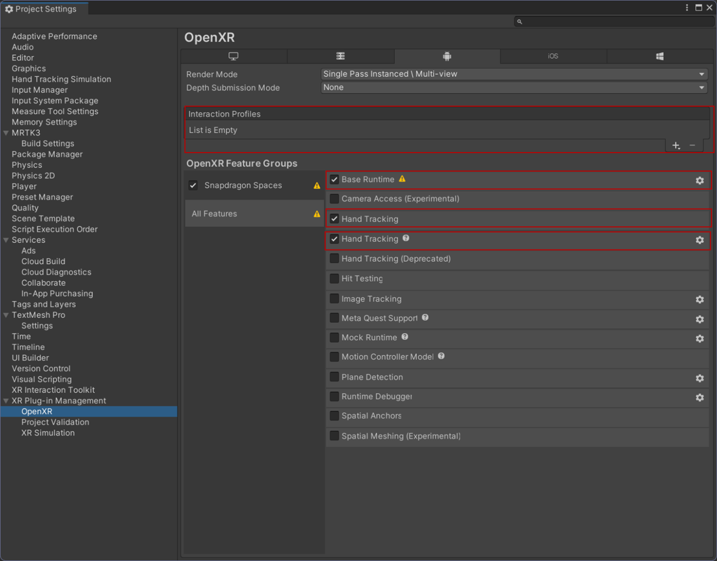Enable Hand Tracking (Deprecated)
This screenshot has height=561, width=717.
pyautogui.click(x=334, y=259)
